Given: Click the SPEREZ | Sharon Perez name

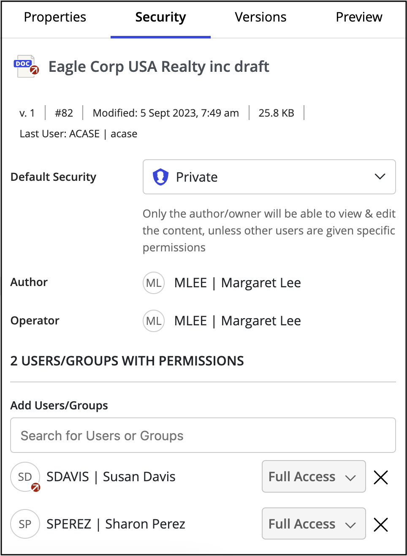Looking at the screenshot, I should click(x=116, y=524).
